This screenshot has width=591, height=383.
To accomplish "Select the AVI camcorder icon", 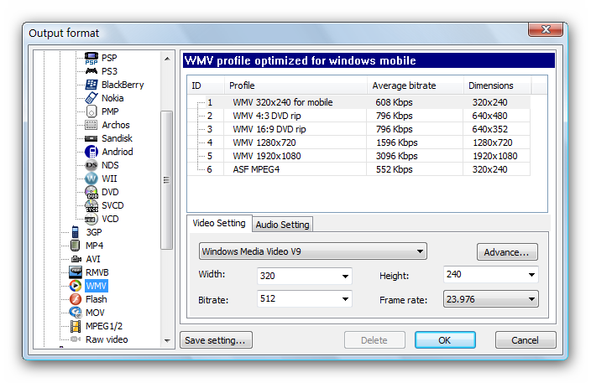I will pos(76,259).
